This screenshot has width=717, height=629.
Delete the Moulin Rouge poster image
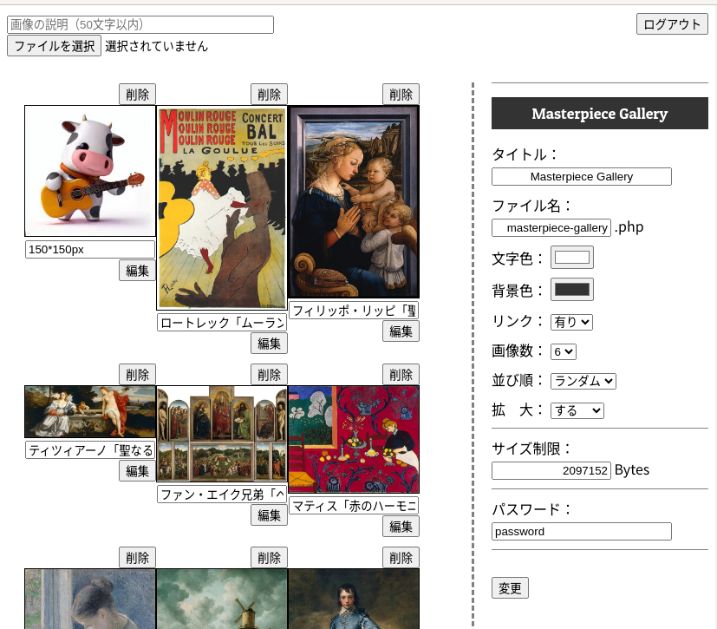click(x=269, y=95)
